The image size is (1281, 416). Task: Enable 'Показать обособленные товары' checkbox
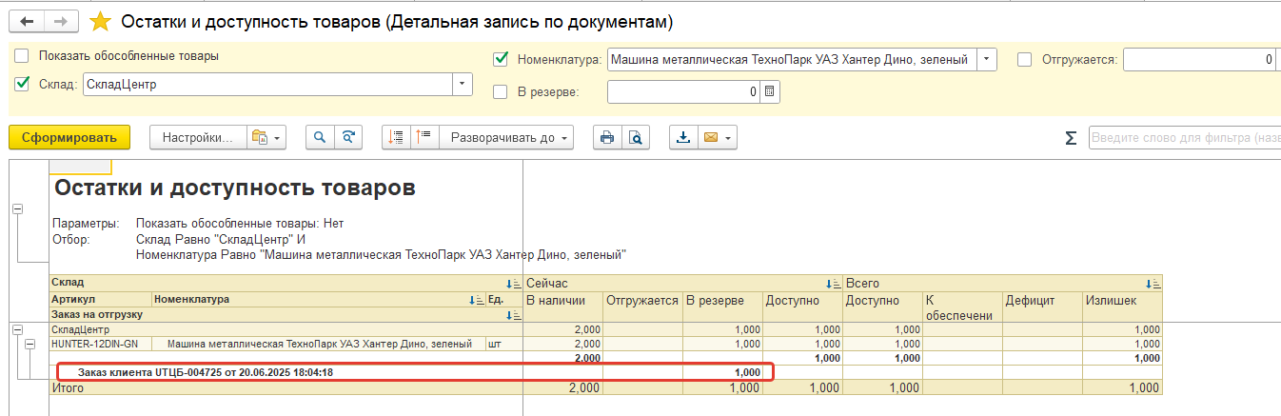coord(23,56)
